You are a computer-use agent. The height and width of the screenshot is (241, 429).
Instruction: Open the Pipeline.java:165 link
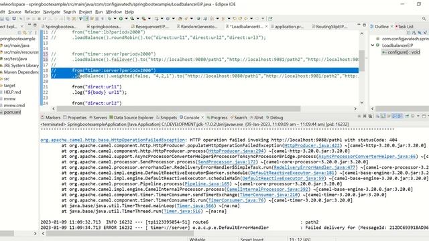[x=207, y=183]
